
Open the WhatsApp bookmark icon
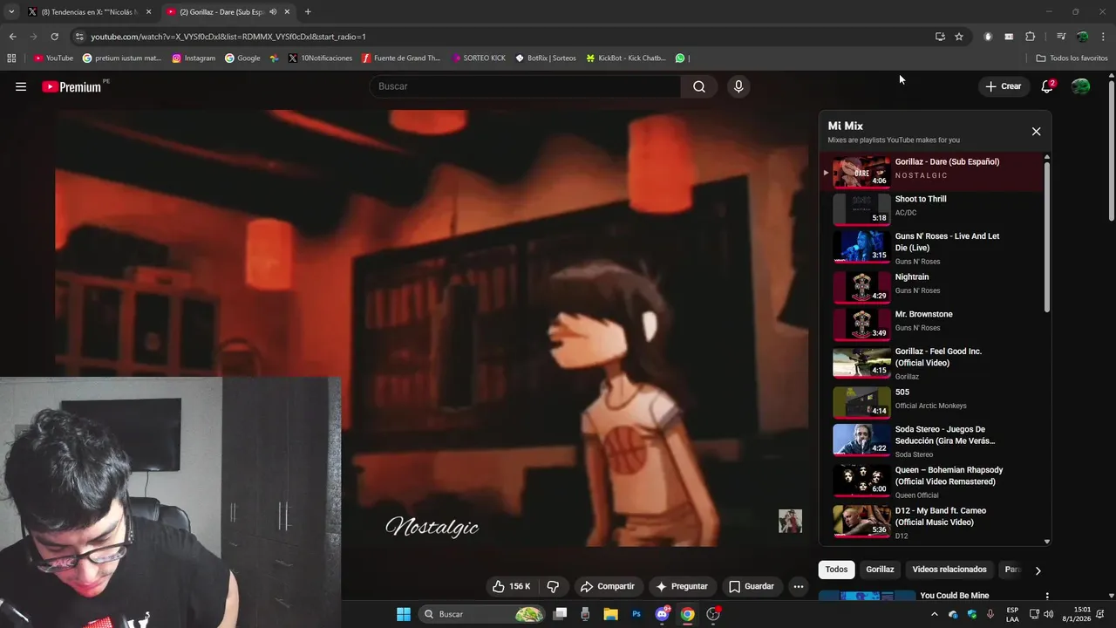pyautogui.click(x=680, y=58)
